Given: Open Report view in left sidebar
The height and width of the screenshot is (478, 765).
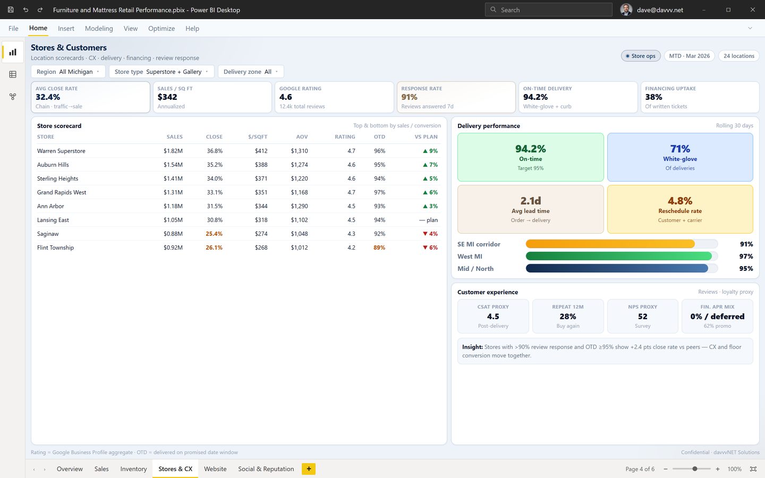Looking at the screenshot, I should (13, 52).
